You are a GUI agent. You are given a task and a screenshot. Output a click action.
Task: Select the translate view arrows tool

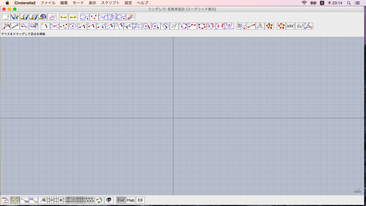[x=15, y=200]
